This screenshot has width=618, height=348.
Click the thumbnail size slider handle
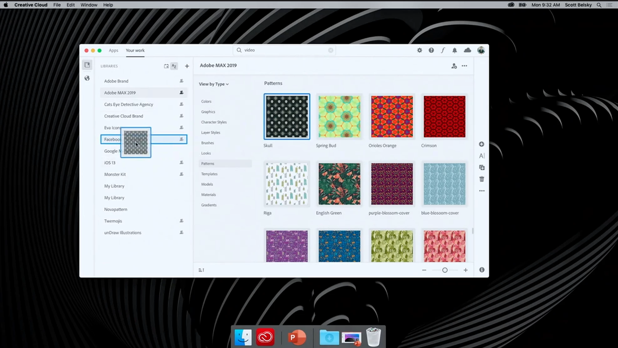tap(445, 270)
